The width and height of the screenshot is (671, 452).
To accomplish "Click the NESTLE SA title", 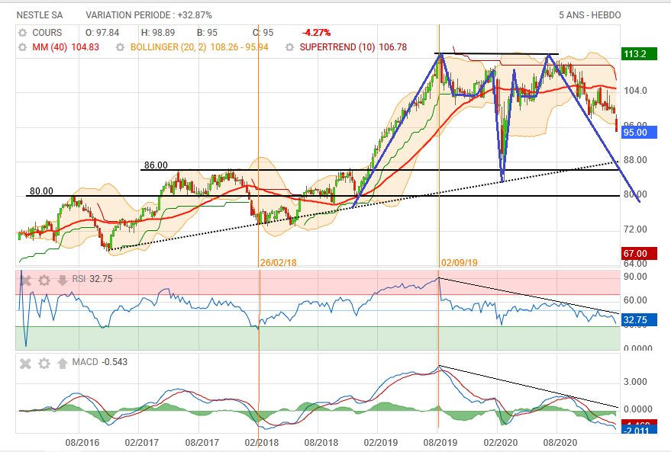I will [x=40, y=15].
